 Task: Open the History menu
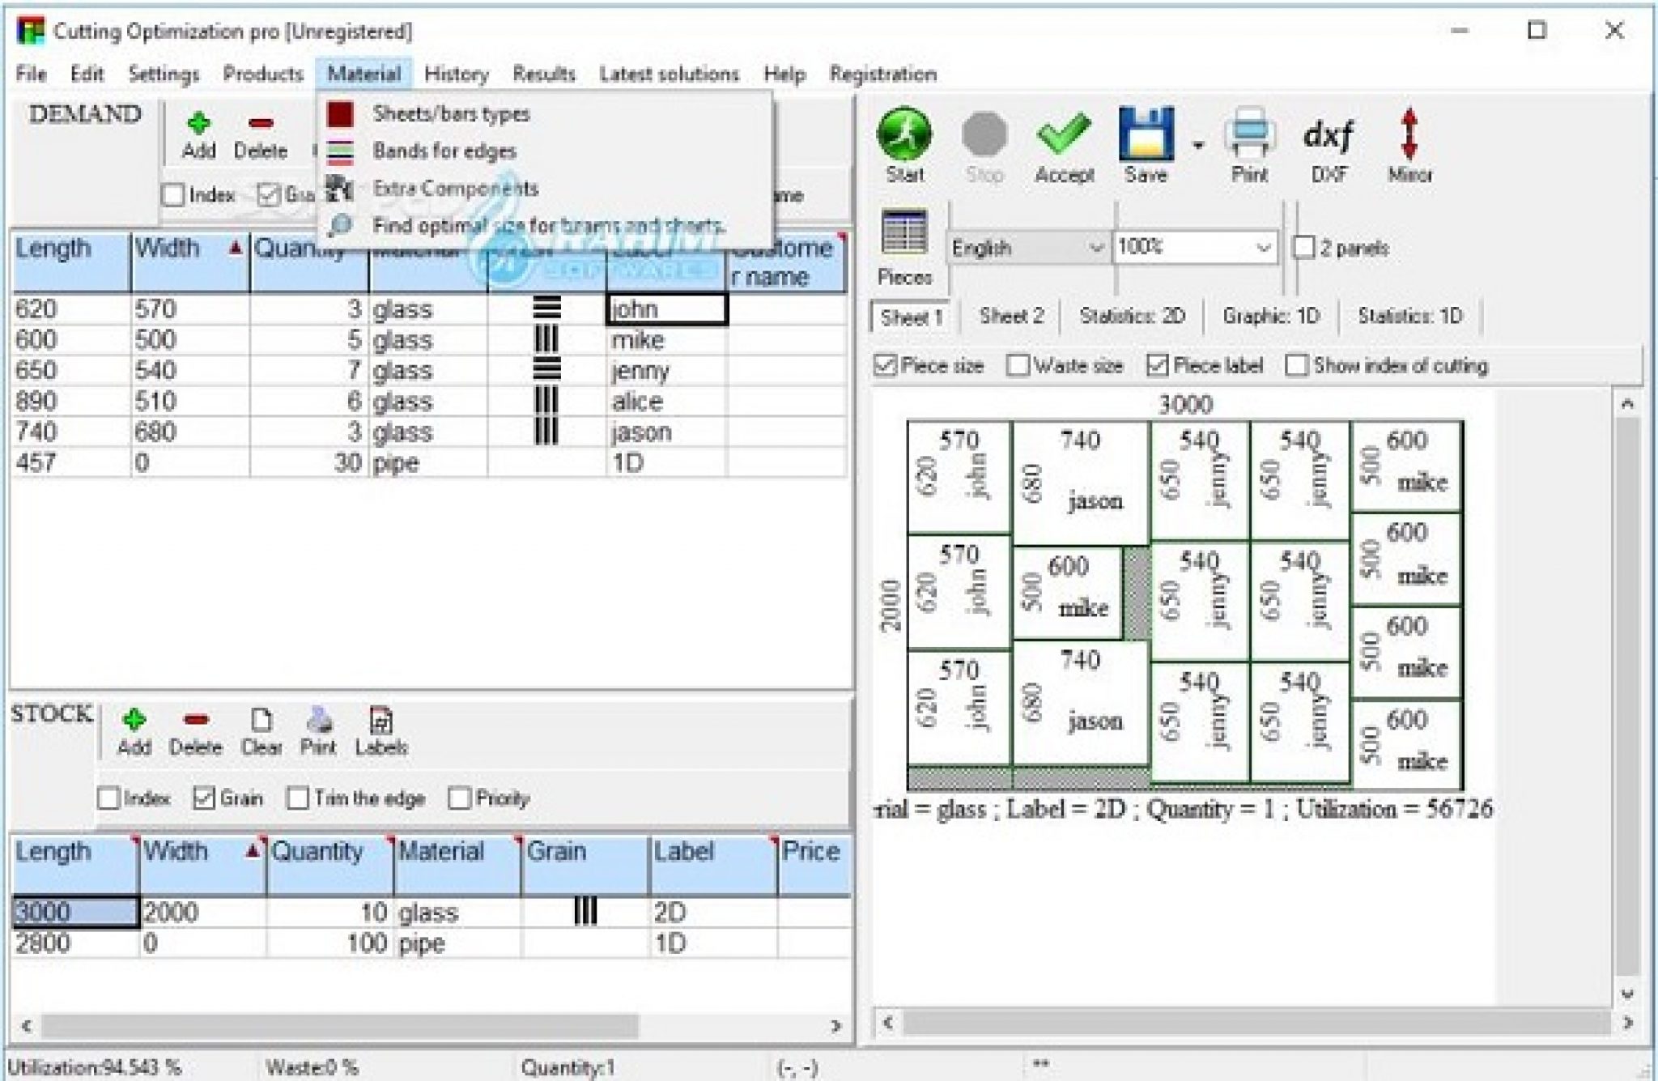(457, 74)
